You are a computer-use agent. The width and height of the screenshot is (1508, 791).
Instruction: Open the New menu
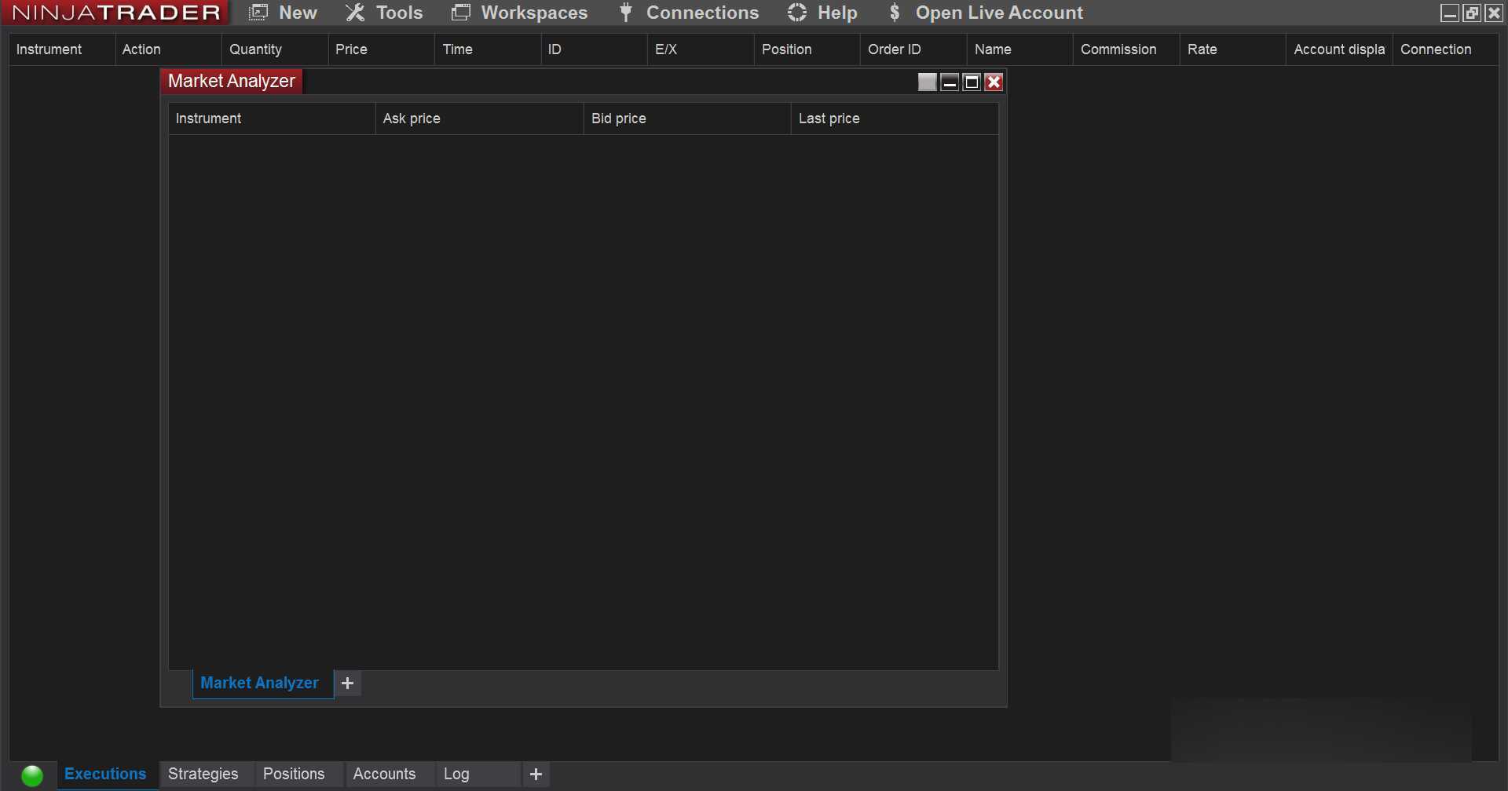click(284, 13)
